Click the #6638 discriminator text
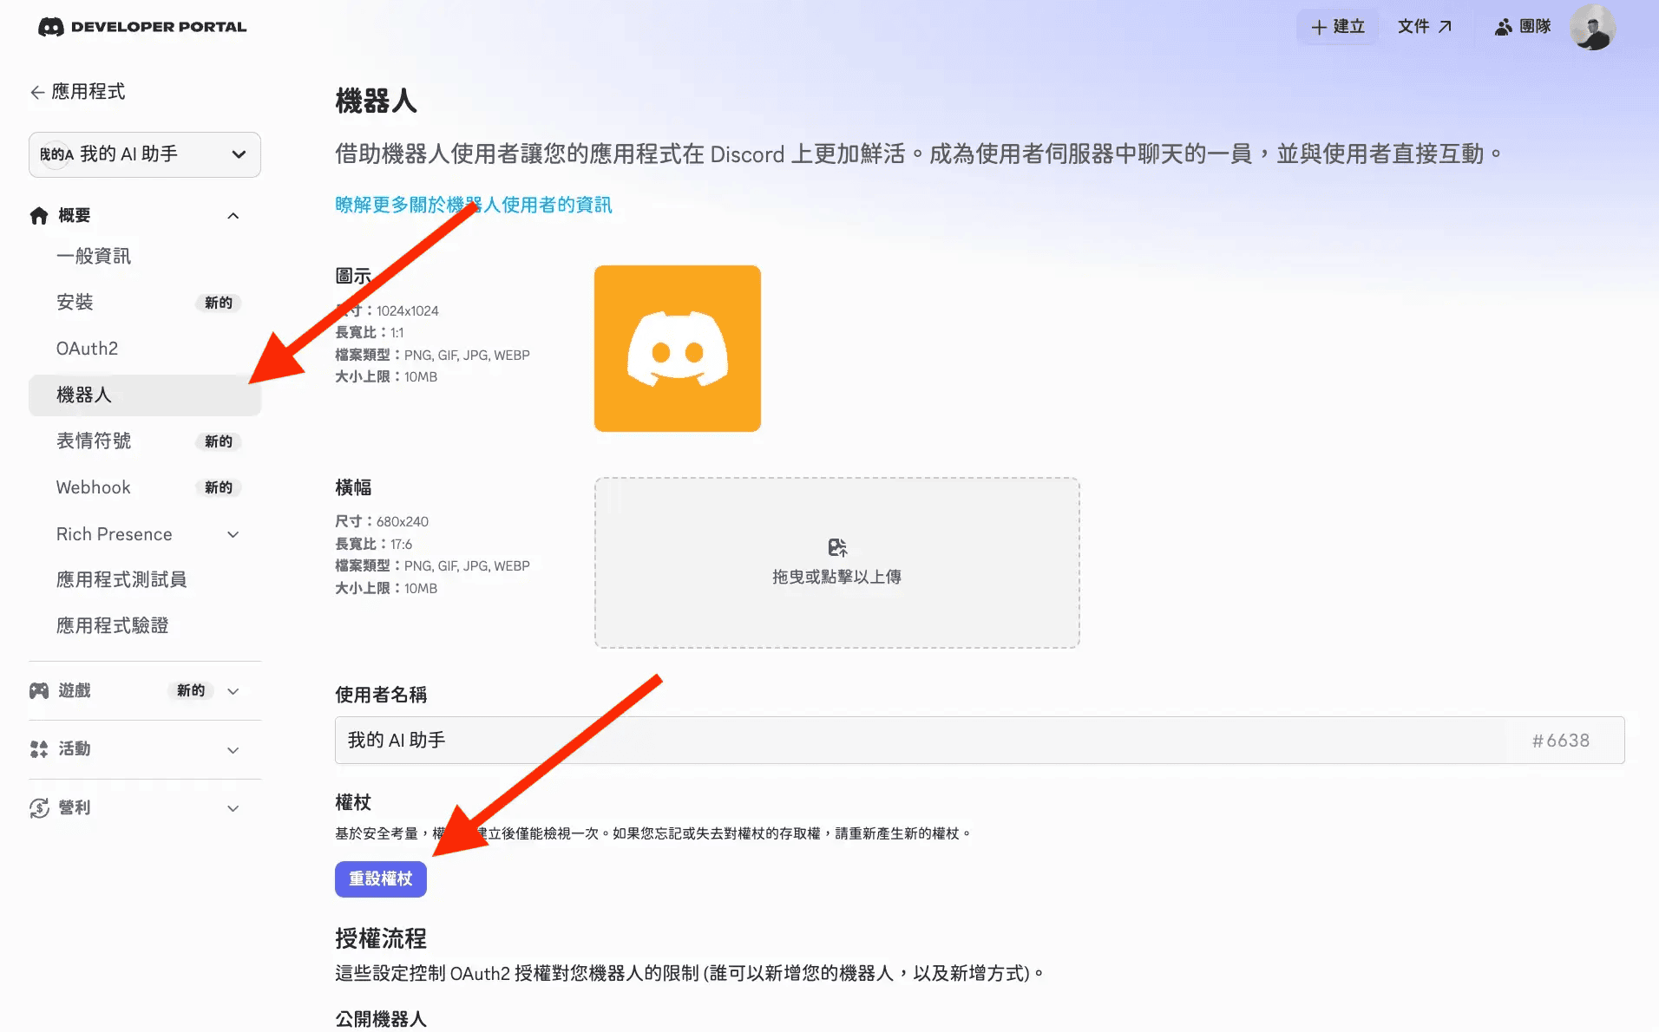Screen dimensions: 1659x1032 click(x=1561, y=741)
